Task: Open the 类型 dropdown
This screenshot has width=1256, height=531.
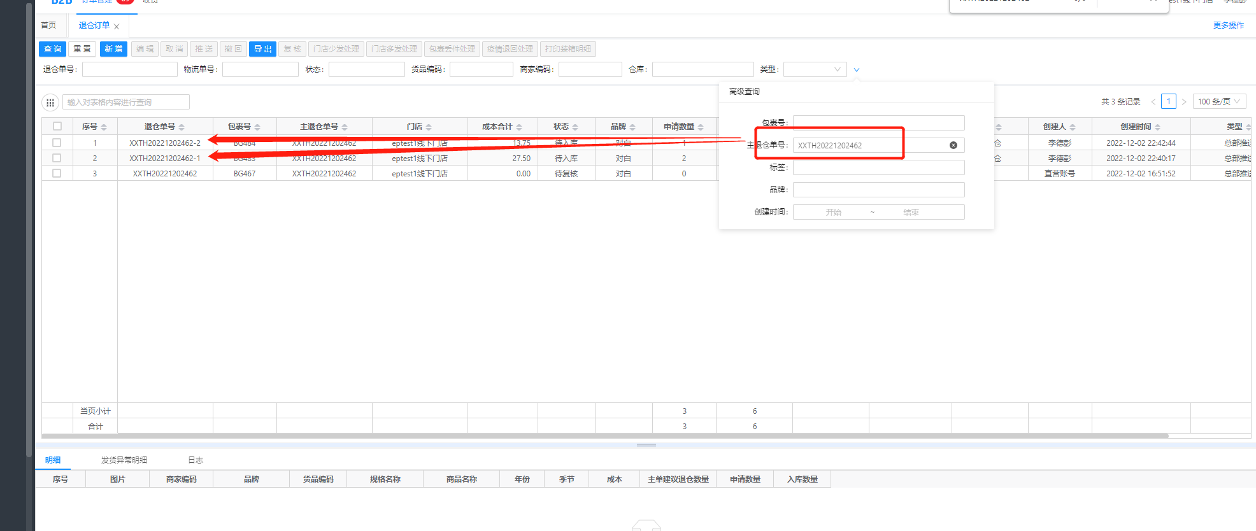Action: [815, 69]
